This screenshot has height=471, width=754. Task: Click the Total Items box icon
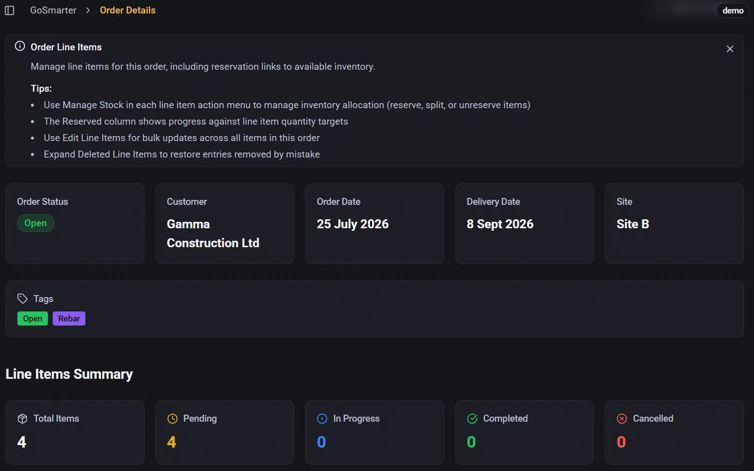22,418
